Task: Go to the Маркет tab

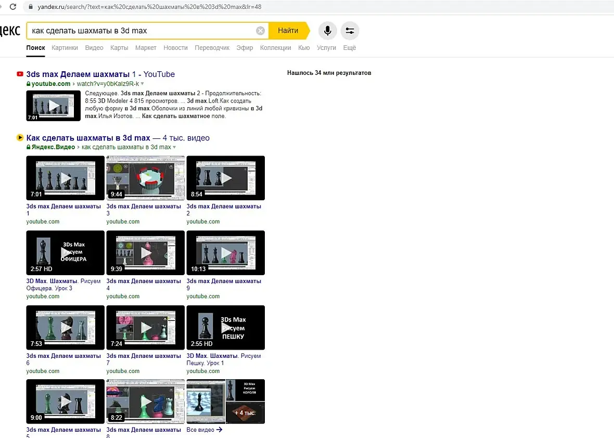Action: click(146, 48)
